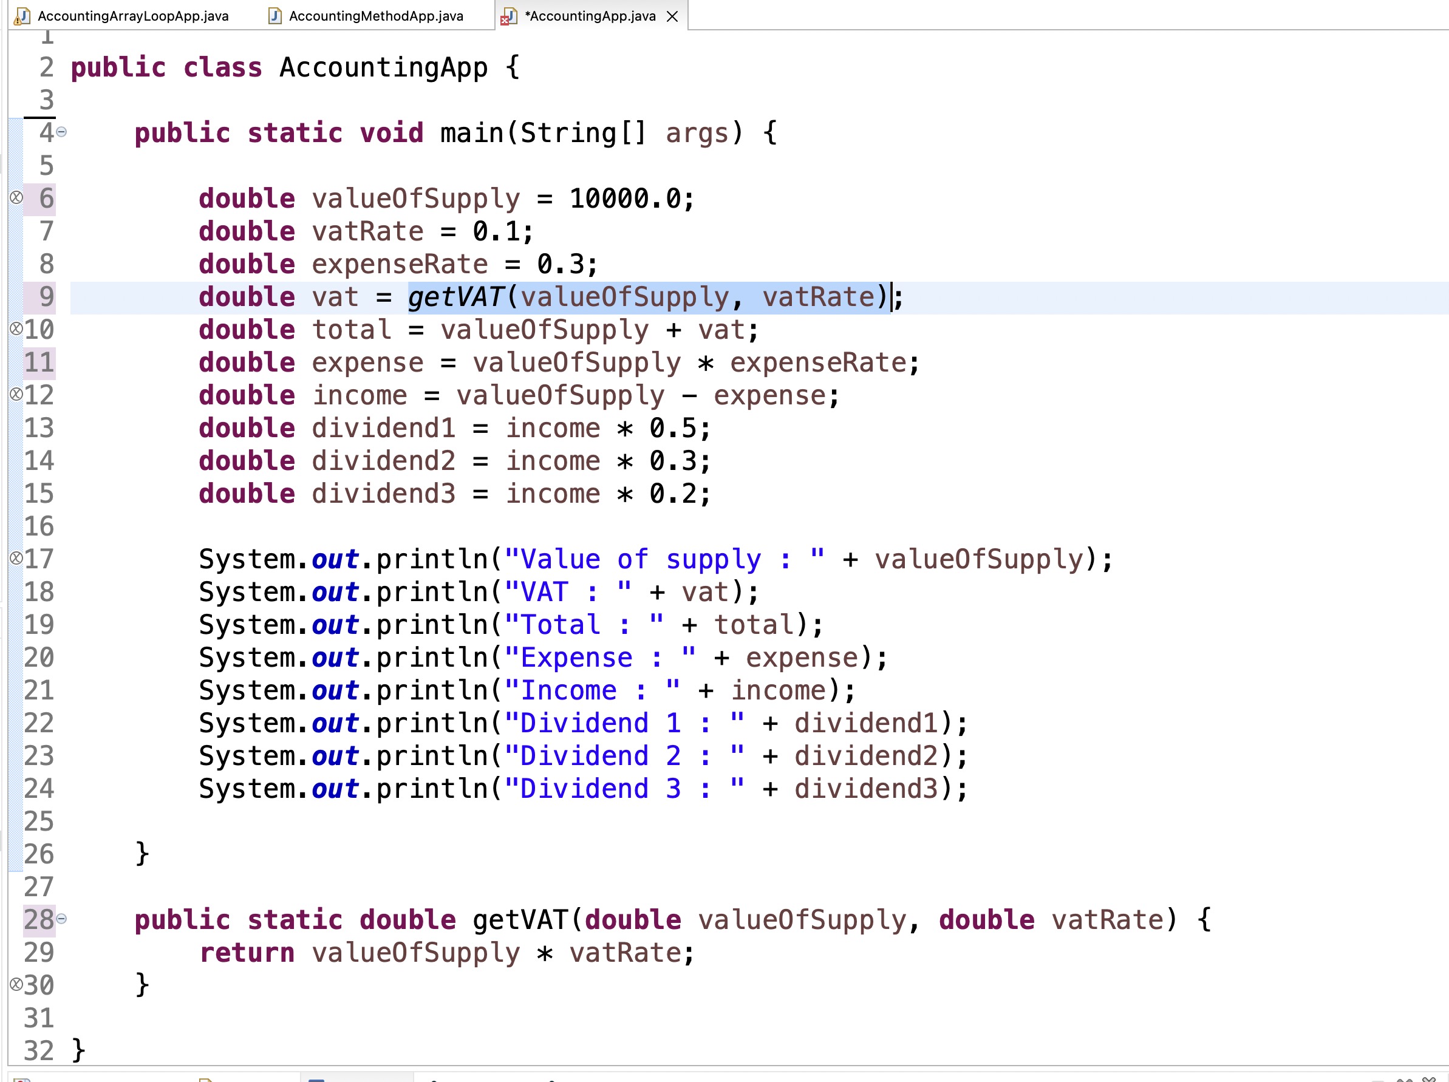
Task: Click the error marker on line 12
Action: point(16,393)
